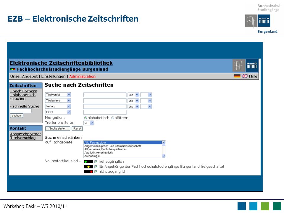This screenshot has width=284, height=213.
Task: Switch to English via UK flag
Action: (245, 76)
